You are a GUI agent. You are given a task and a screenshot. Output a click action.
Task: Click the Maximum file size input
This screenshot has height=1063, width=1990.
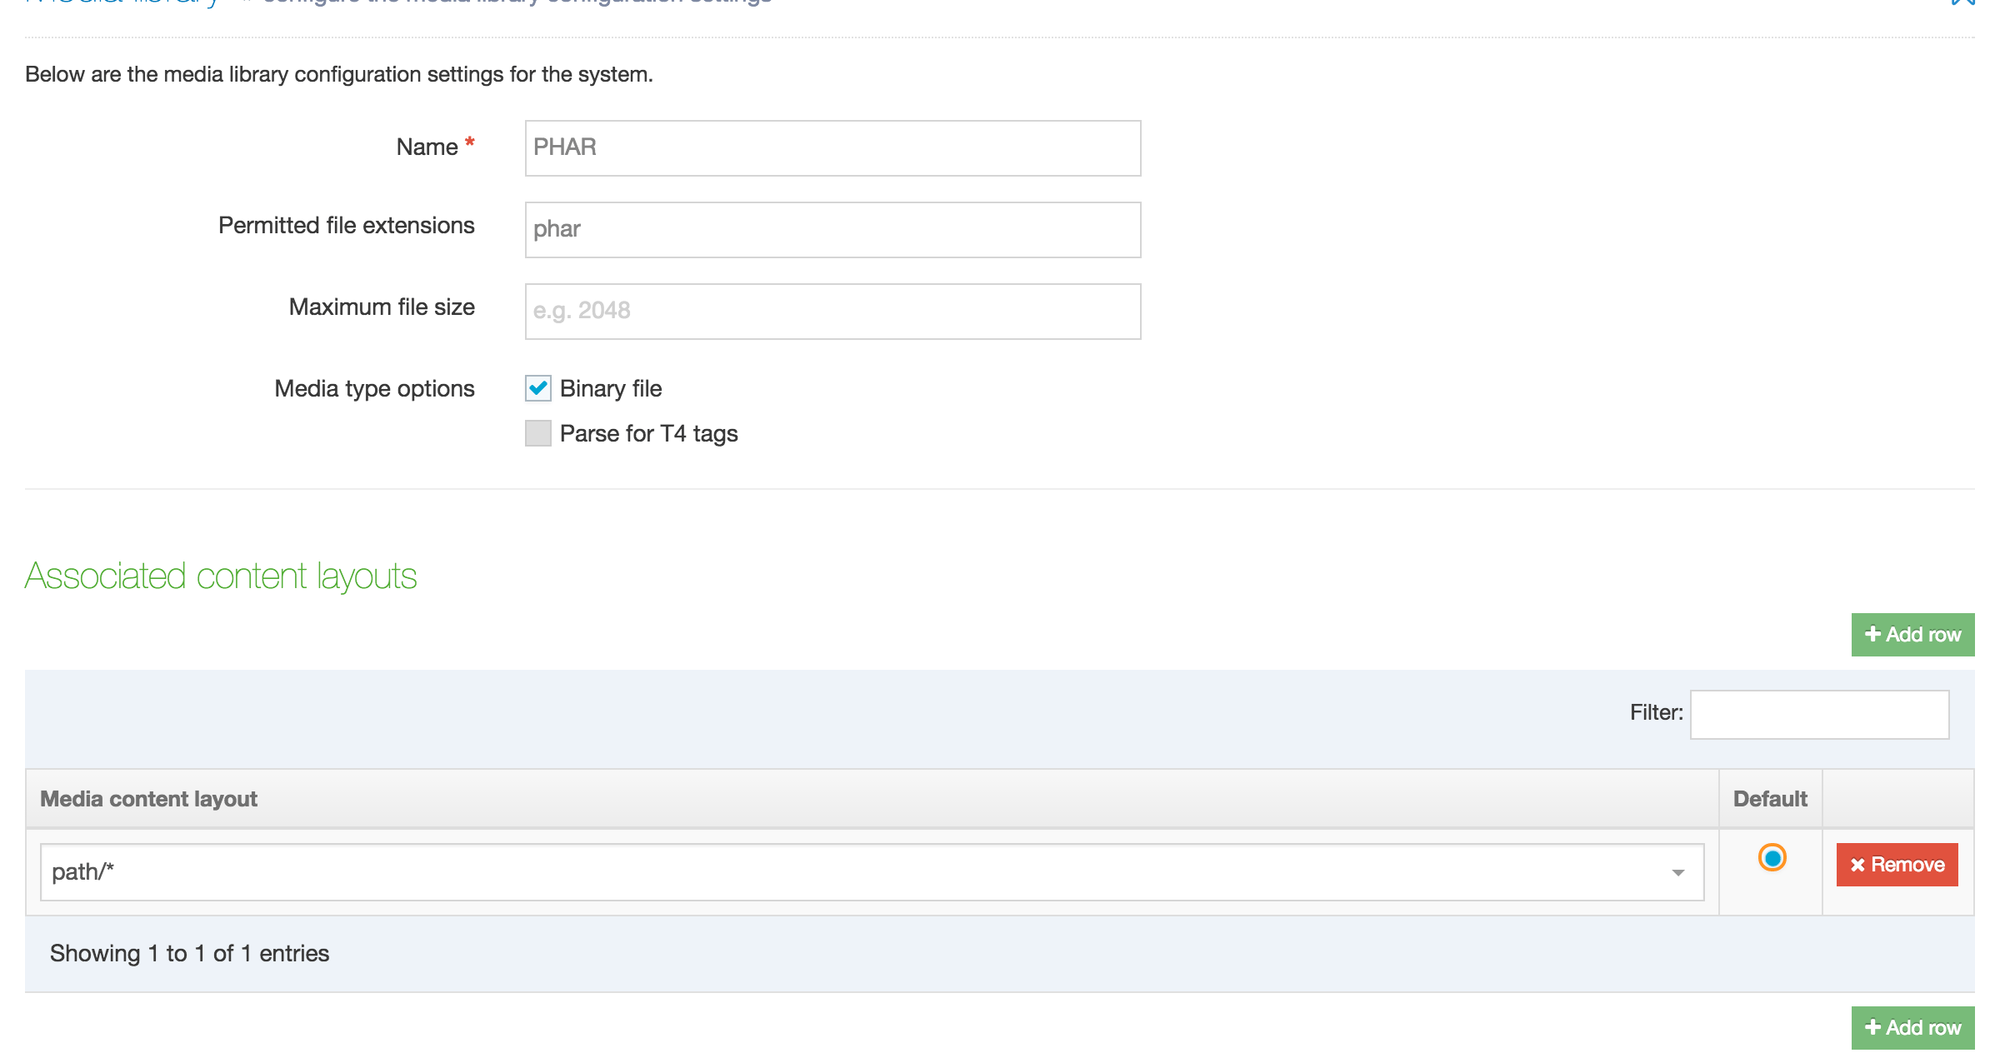[x=832, y=312]
